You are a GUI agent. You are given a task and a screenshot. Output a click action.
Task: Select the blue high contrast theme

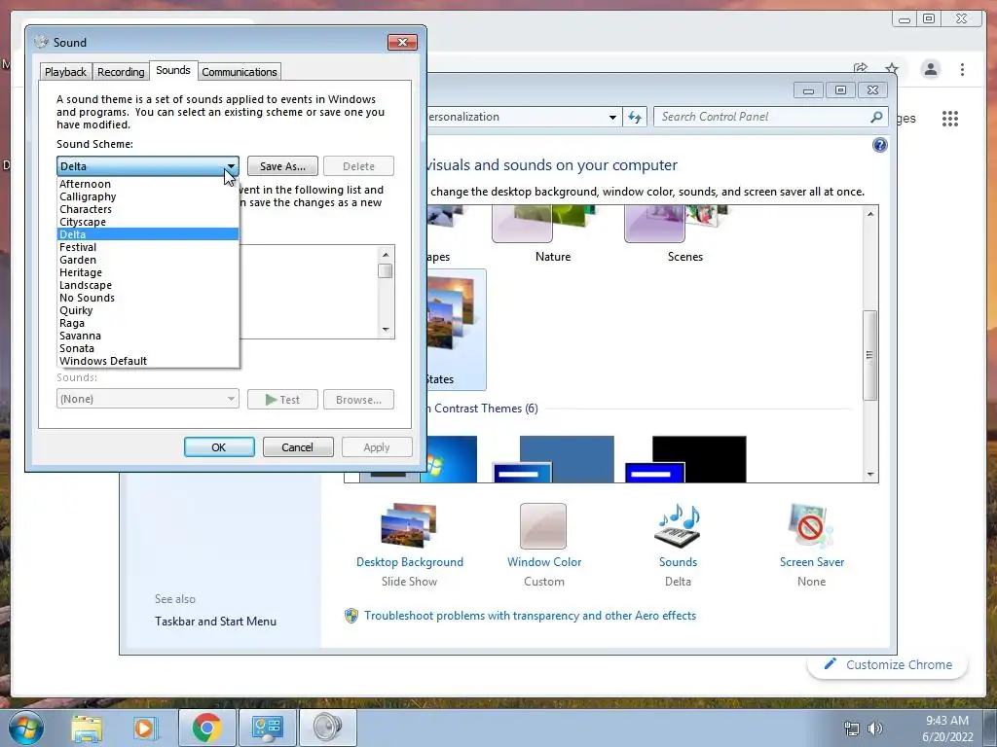(x=554, y=459)
